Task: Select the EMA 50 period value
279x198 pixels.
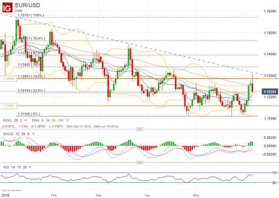Action: [54, 120]
